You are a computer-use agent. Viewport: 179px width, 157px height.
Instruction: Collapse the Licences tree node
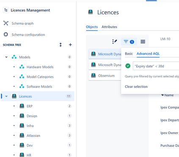[6, 96]
